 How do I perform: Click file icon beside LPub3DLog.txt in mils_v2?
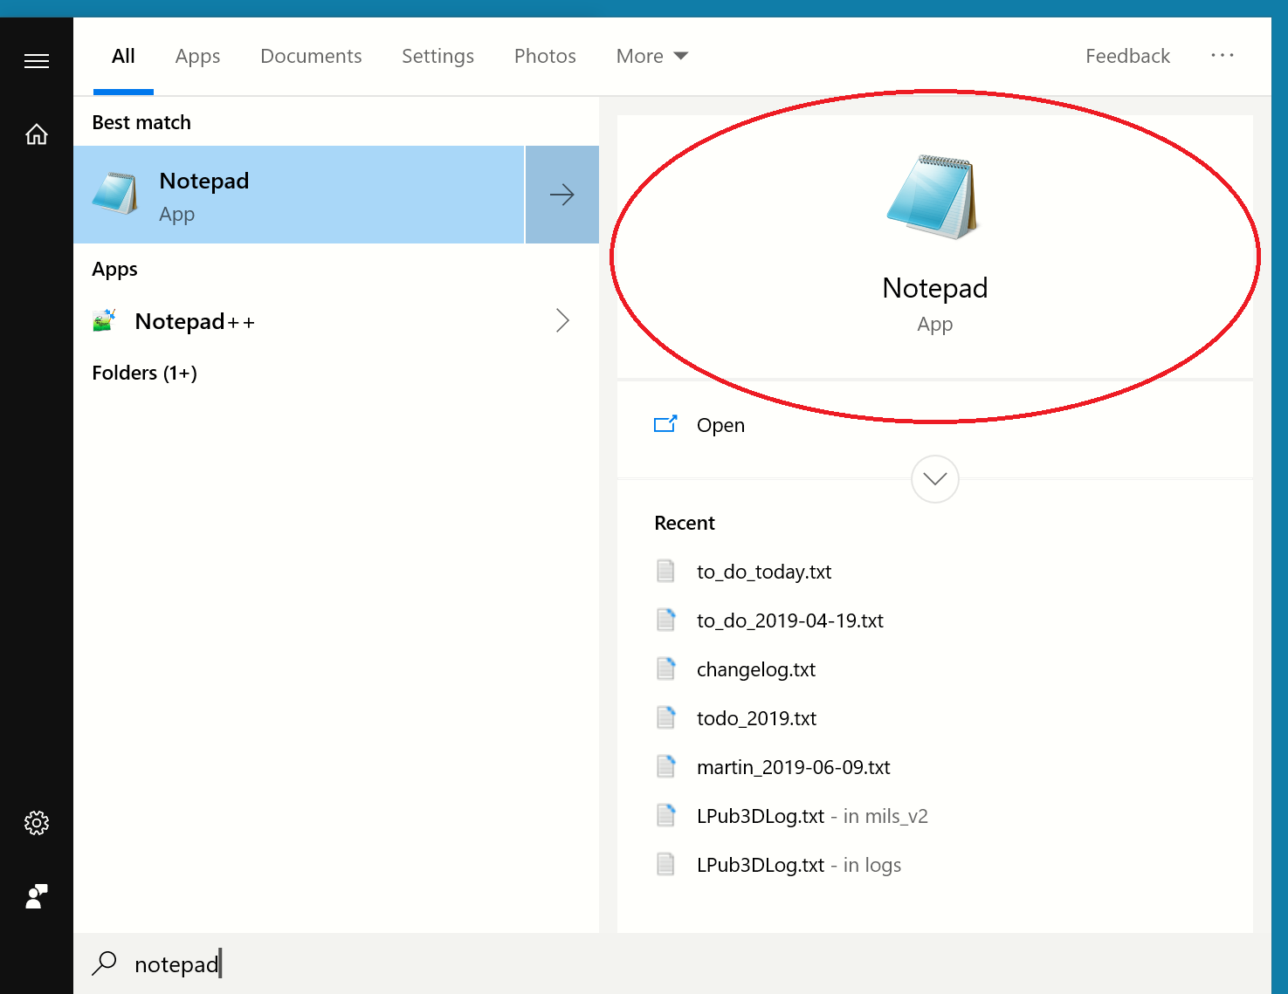pyautogui.click(x=665, y=815)
